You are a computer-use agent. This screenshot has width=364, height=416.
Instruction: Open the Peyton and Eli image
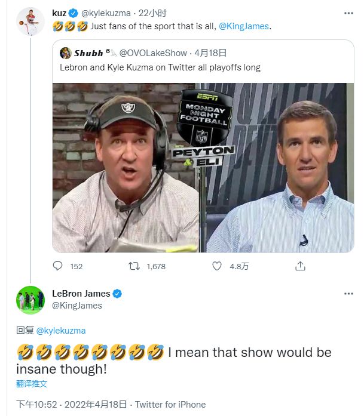[203, 167]
